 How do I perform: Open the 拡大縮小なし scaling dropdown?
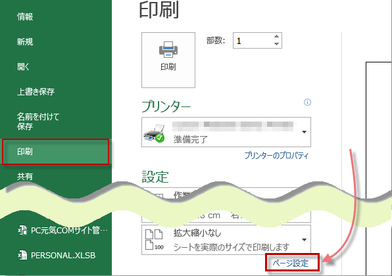(226, 240)
